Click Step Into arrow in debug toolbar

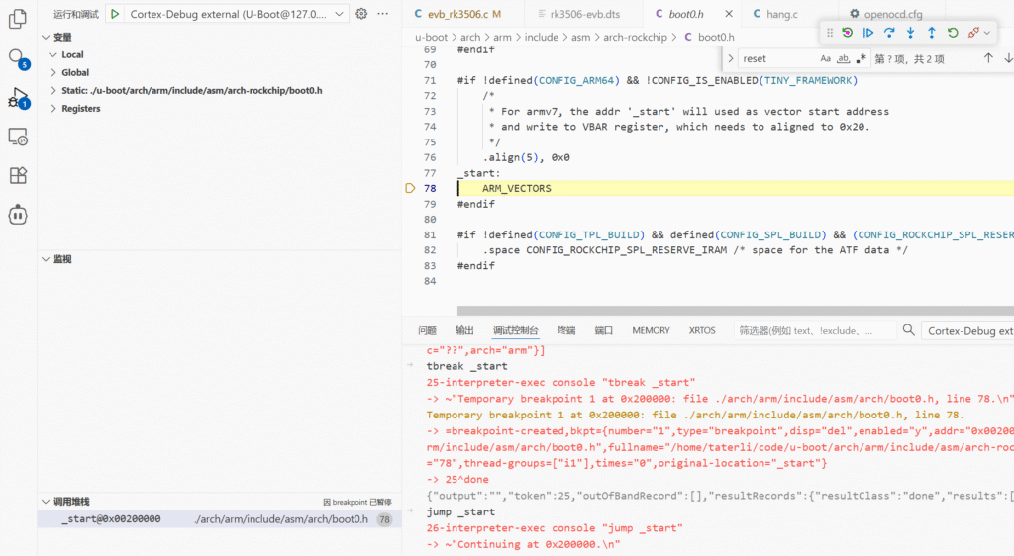pyautogui.click(x=910, y=33)
